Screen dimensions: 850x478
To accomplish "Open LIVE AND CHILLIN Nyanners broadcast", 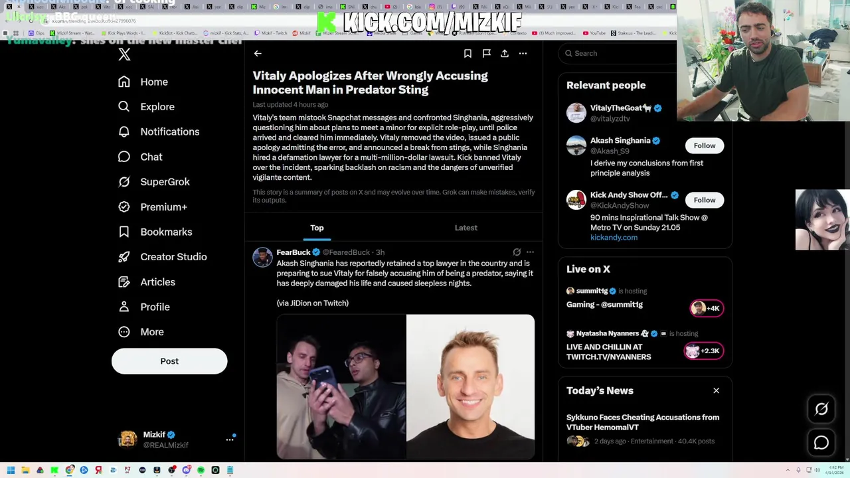I will tap(608, 352).
